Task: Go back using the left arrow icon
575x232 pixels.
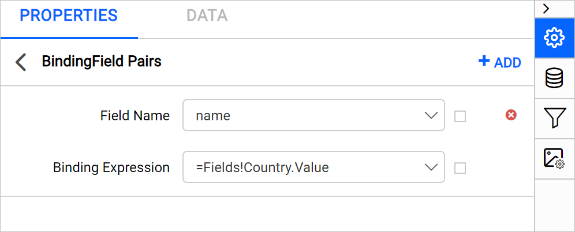Action: (21, 62)
